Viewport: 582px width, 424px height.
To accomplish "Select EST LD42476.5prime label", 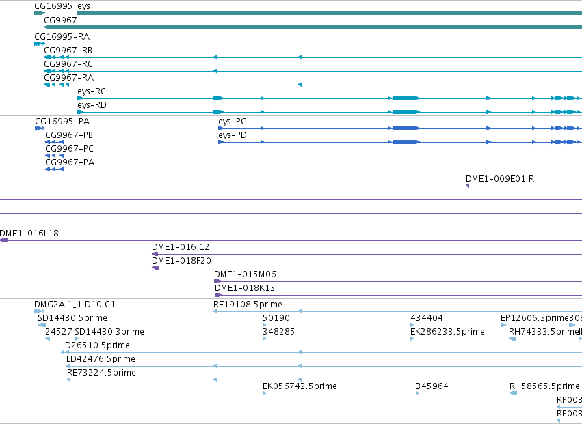I will tap(101, 360).
